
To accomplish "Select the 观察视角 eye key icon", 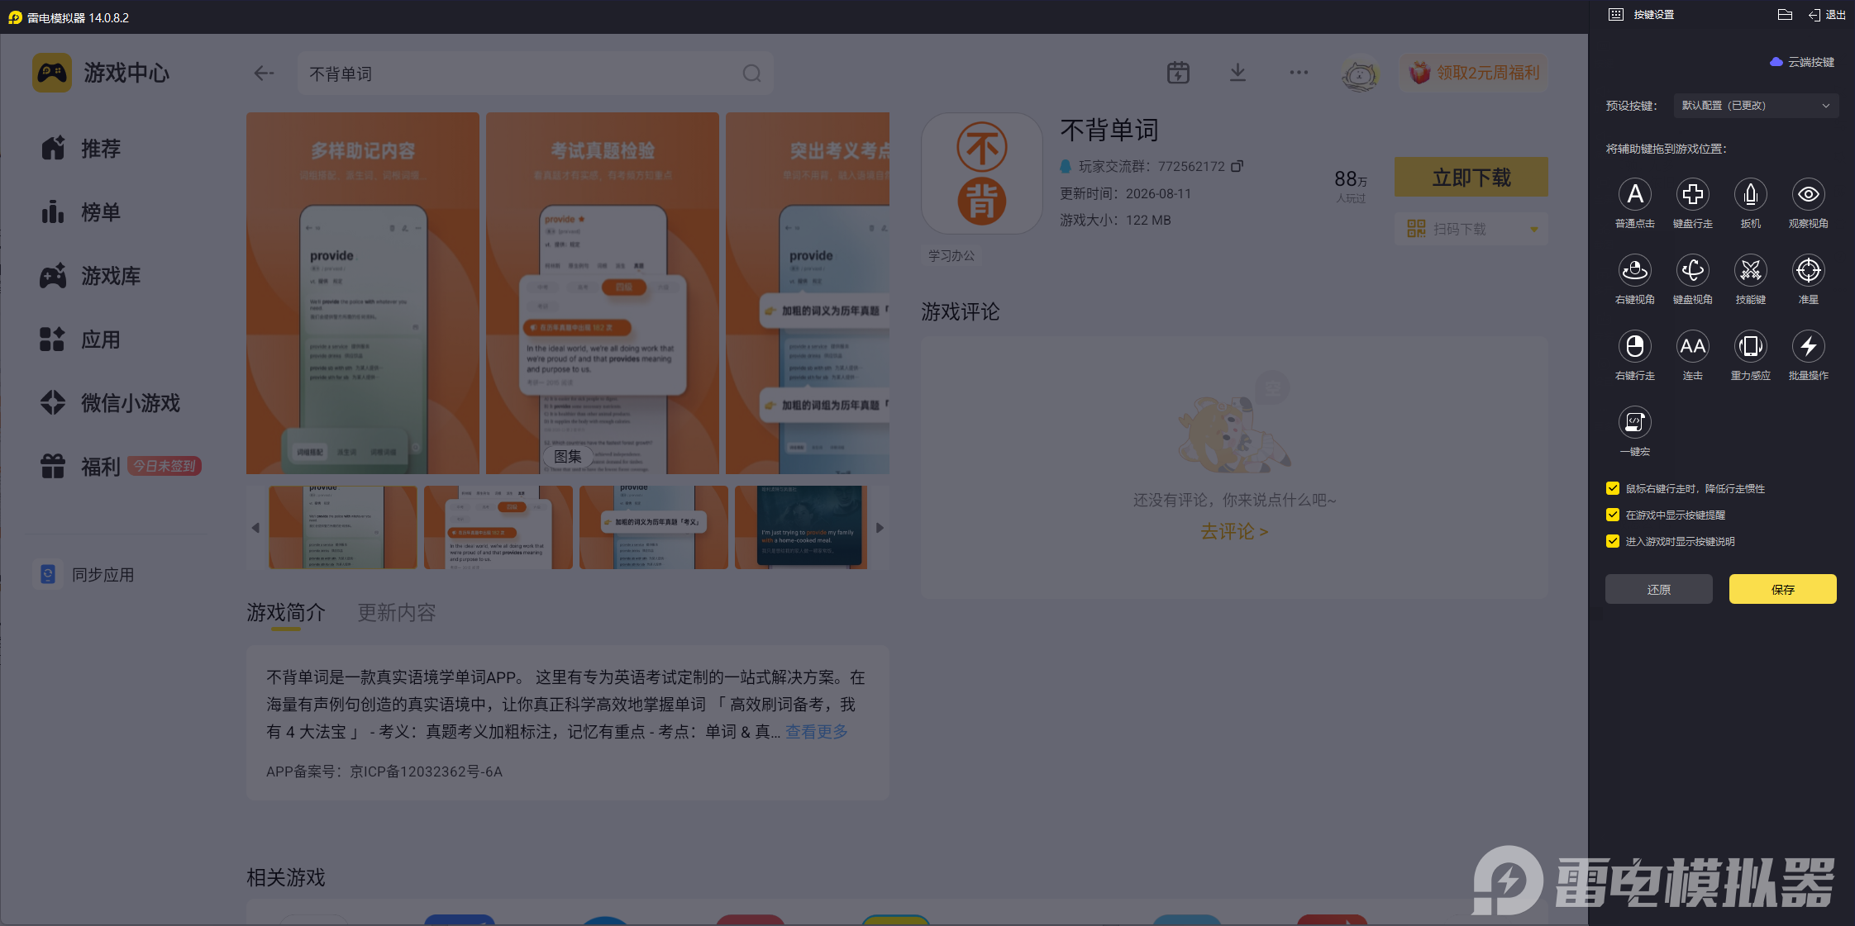I will tap(1808, 194).
